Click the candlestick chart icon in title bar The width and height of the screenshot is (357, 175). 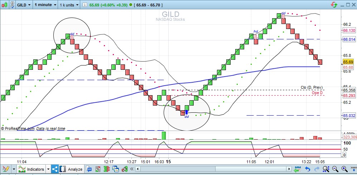point(4,5)
